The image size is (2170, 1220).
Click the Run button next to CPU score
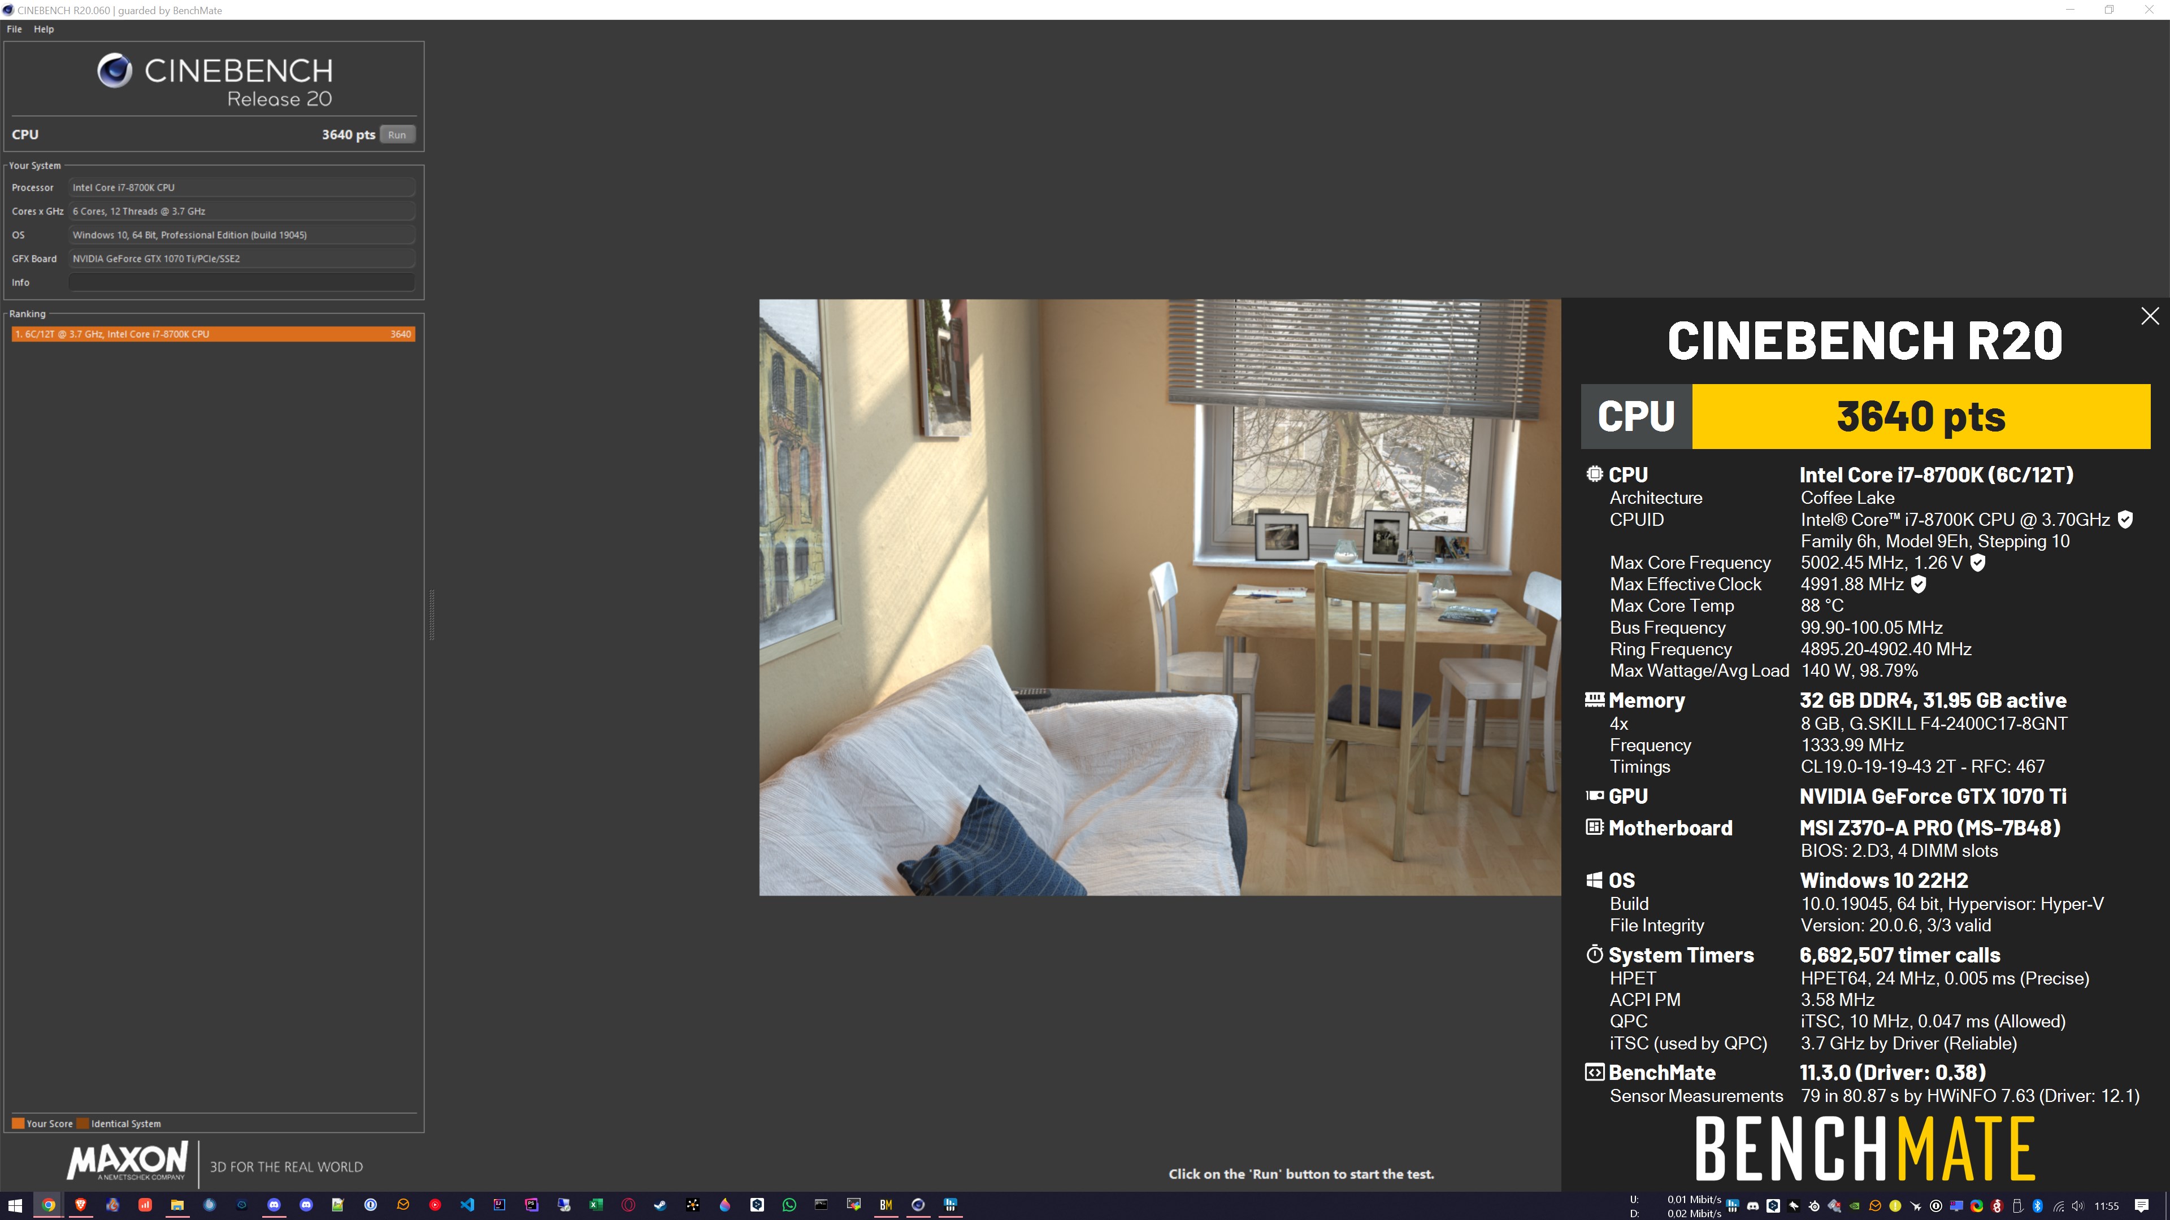coord(397,135)
